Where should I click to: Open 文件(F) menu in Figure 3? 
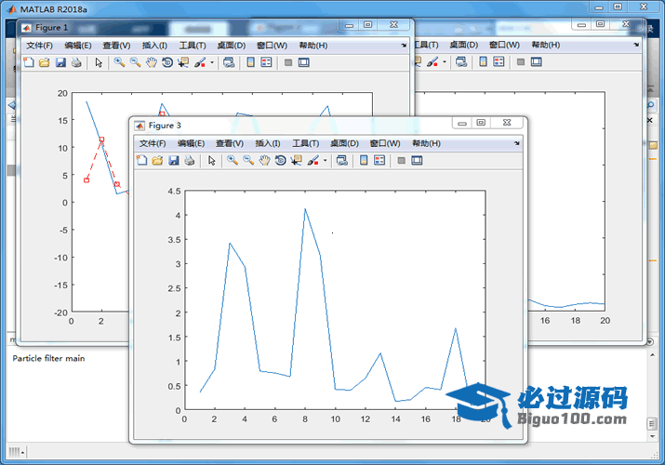click(153, 143)
